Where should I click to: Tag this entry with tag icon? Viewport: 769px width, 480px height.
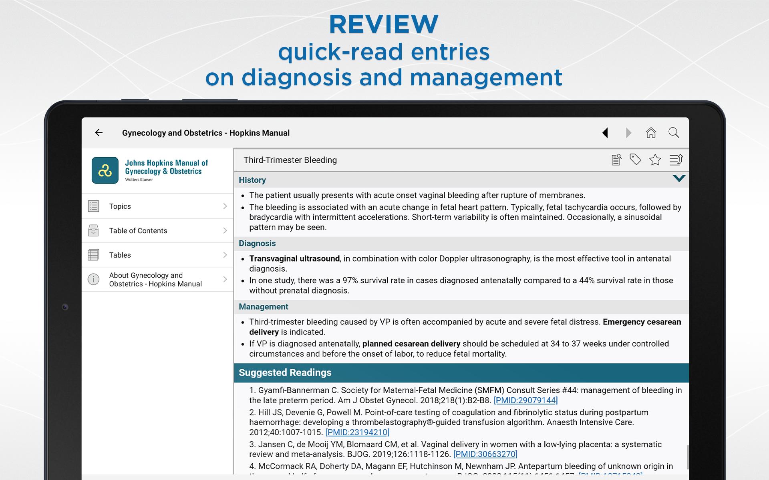tap(635, 160)
